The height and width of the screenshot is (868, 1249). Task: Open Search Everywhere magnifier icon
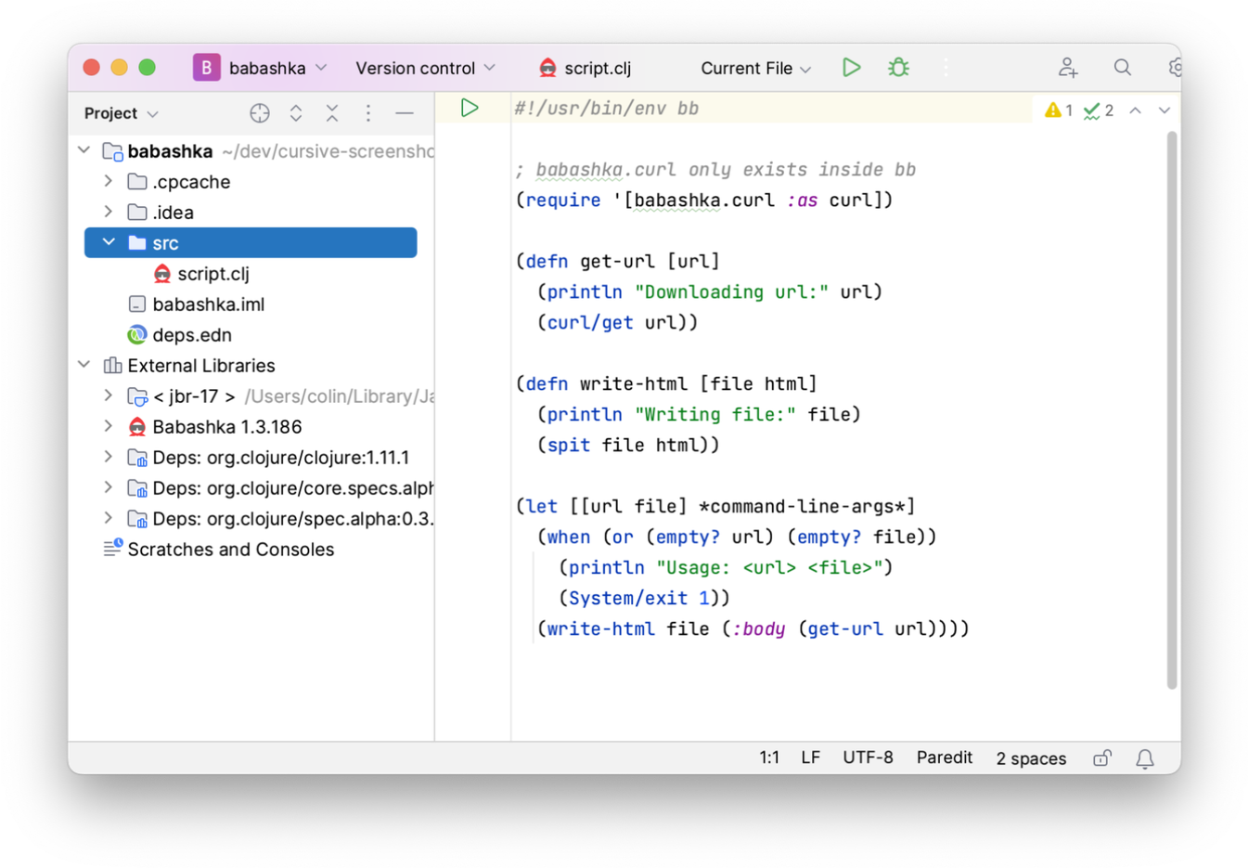(1123, 68)
